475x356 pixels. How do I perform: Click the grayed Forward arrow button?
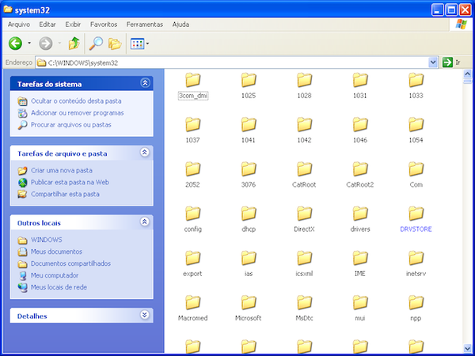click(46, 44)
